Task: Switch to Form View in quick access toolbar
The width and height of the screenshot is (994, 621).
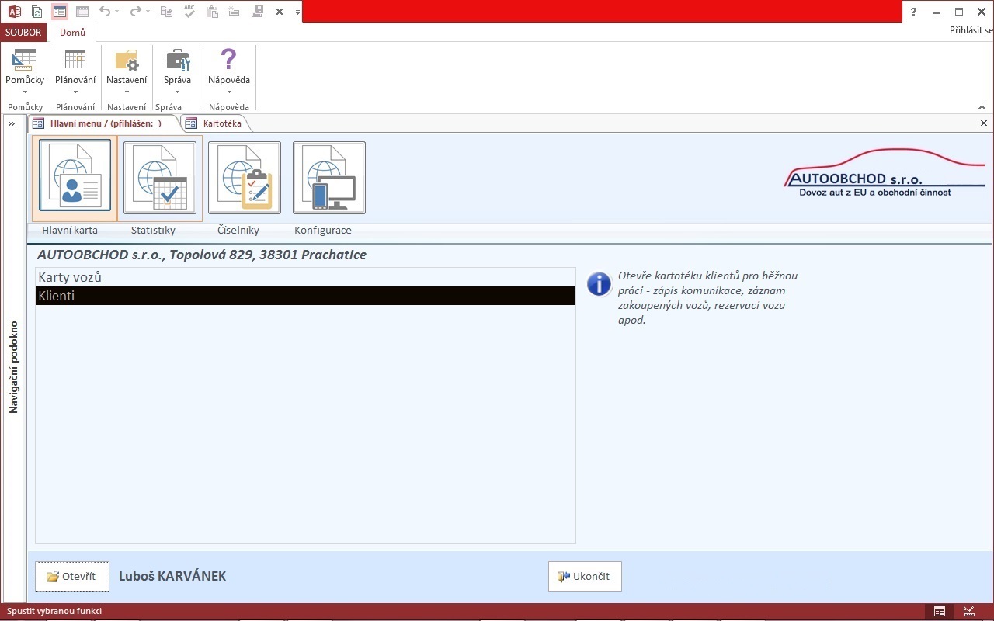Action: click(x=60, y=12)
